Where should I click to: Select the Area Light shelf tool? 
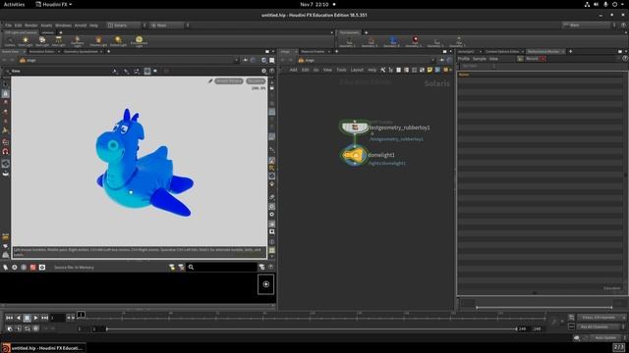click(x=59, y=41)
